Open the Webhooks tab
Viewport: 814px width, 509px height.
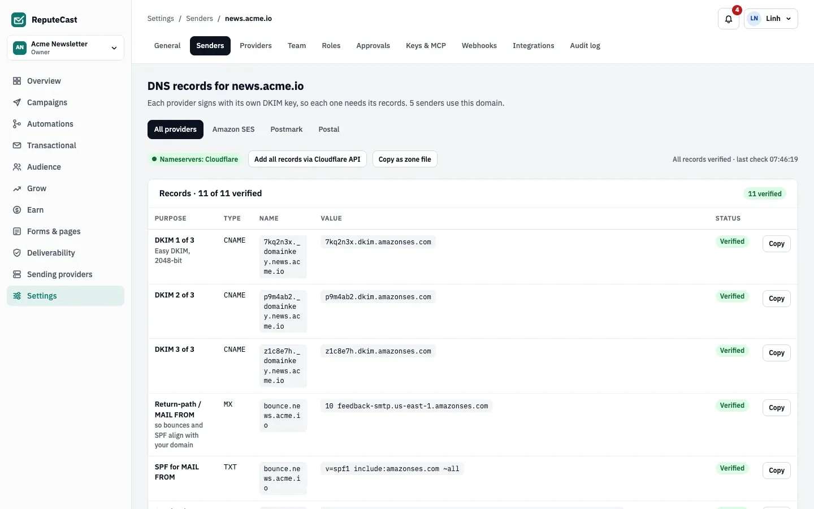(x=479, y=46)
